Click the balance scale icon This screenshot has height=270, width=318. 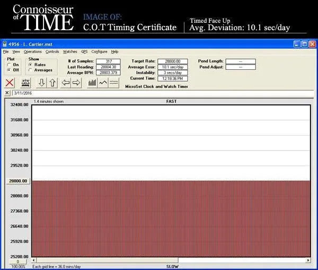[25, 83]
